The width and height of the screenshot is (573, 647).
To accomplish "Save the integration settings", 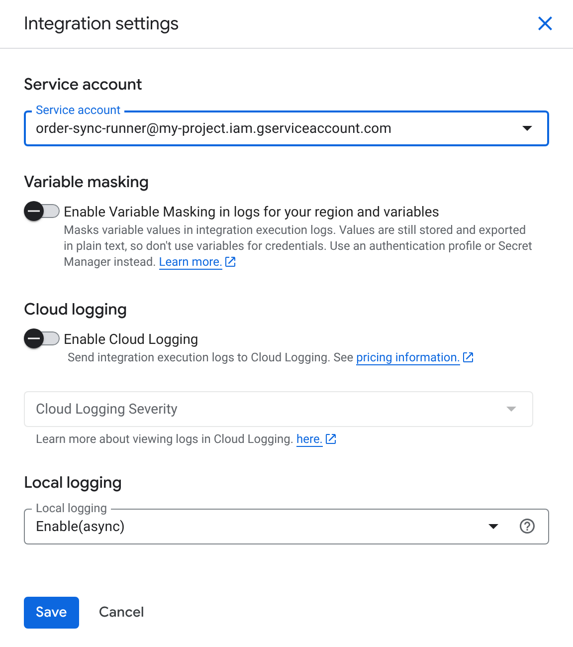I will [x=51, y=612].
